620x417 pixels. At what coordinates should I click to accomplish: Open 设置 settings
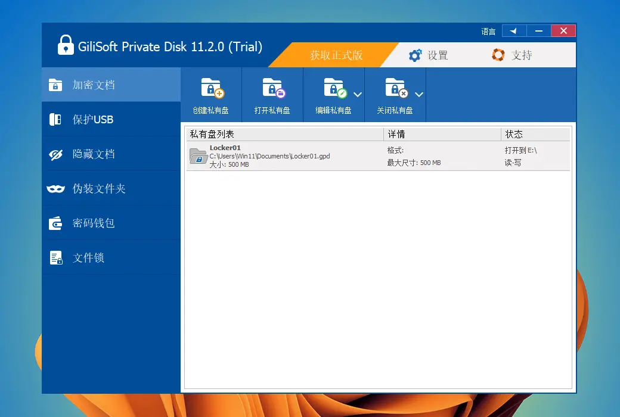pos(428,55)
